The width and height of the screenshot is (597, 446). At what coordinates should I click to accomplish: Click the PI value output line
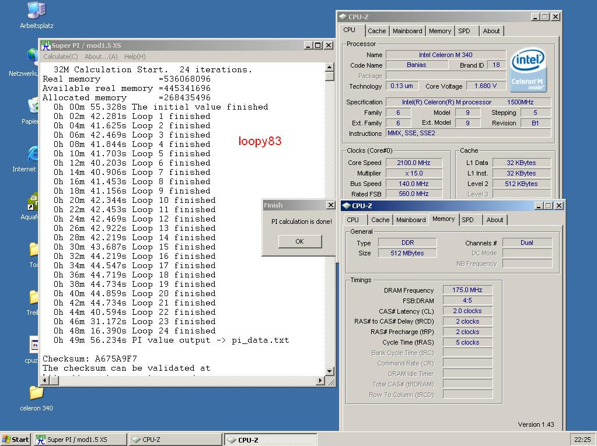click(172, 340)
